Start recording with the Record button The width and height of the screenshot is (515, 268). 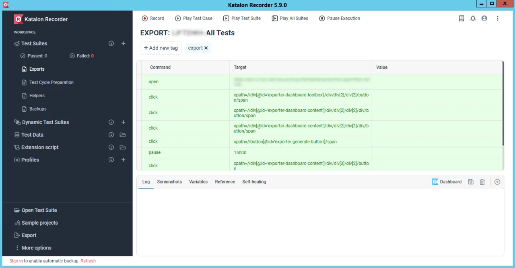tap(153, 18)
